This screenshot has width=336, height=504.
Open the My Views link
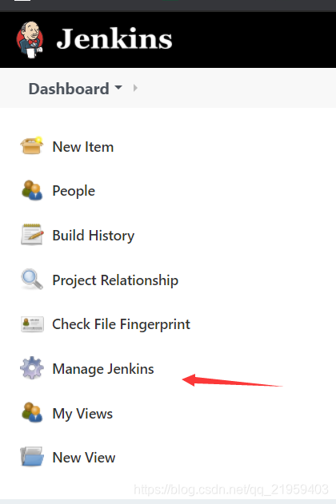[82, 414]
